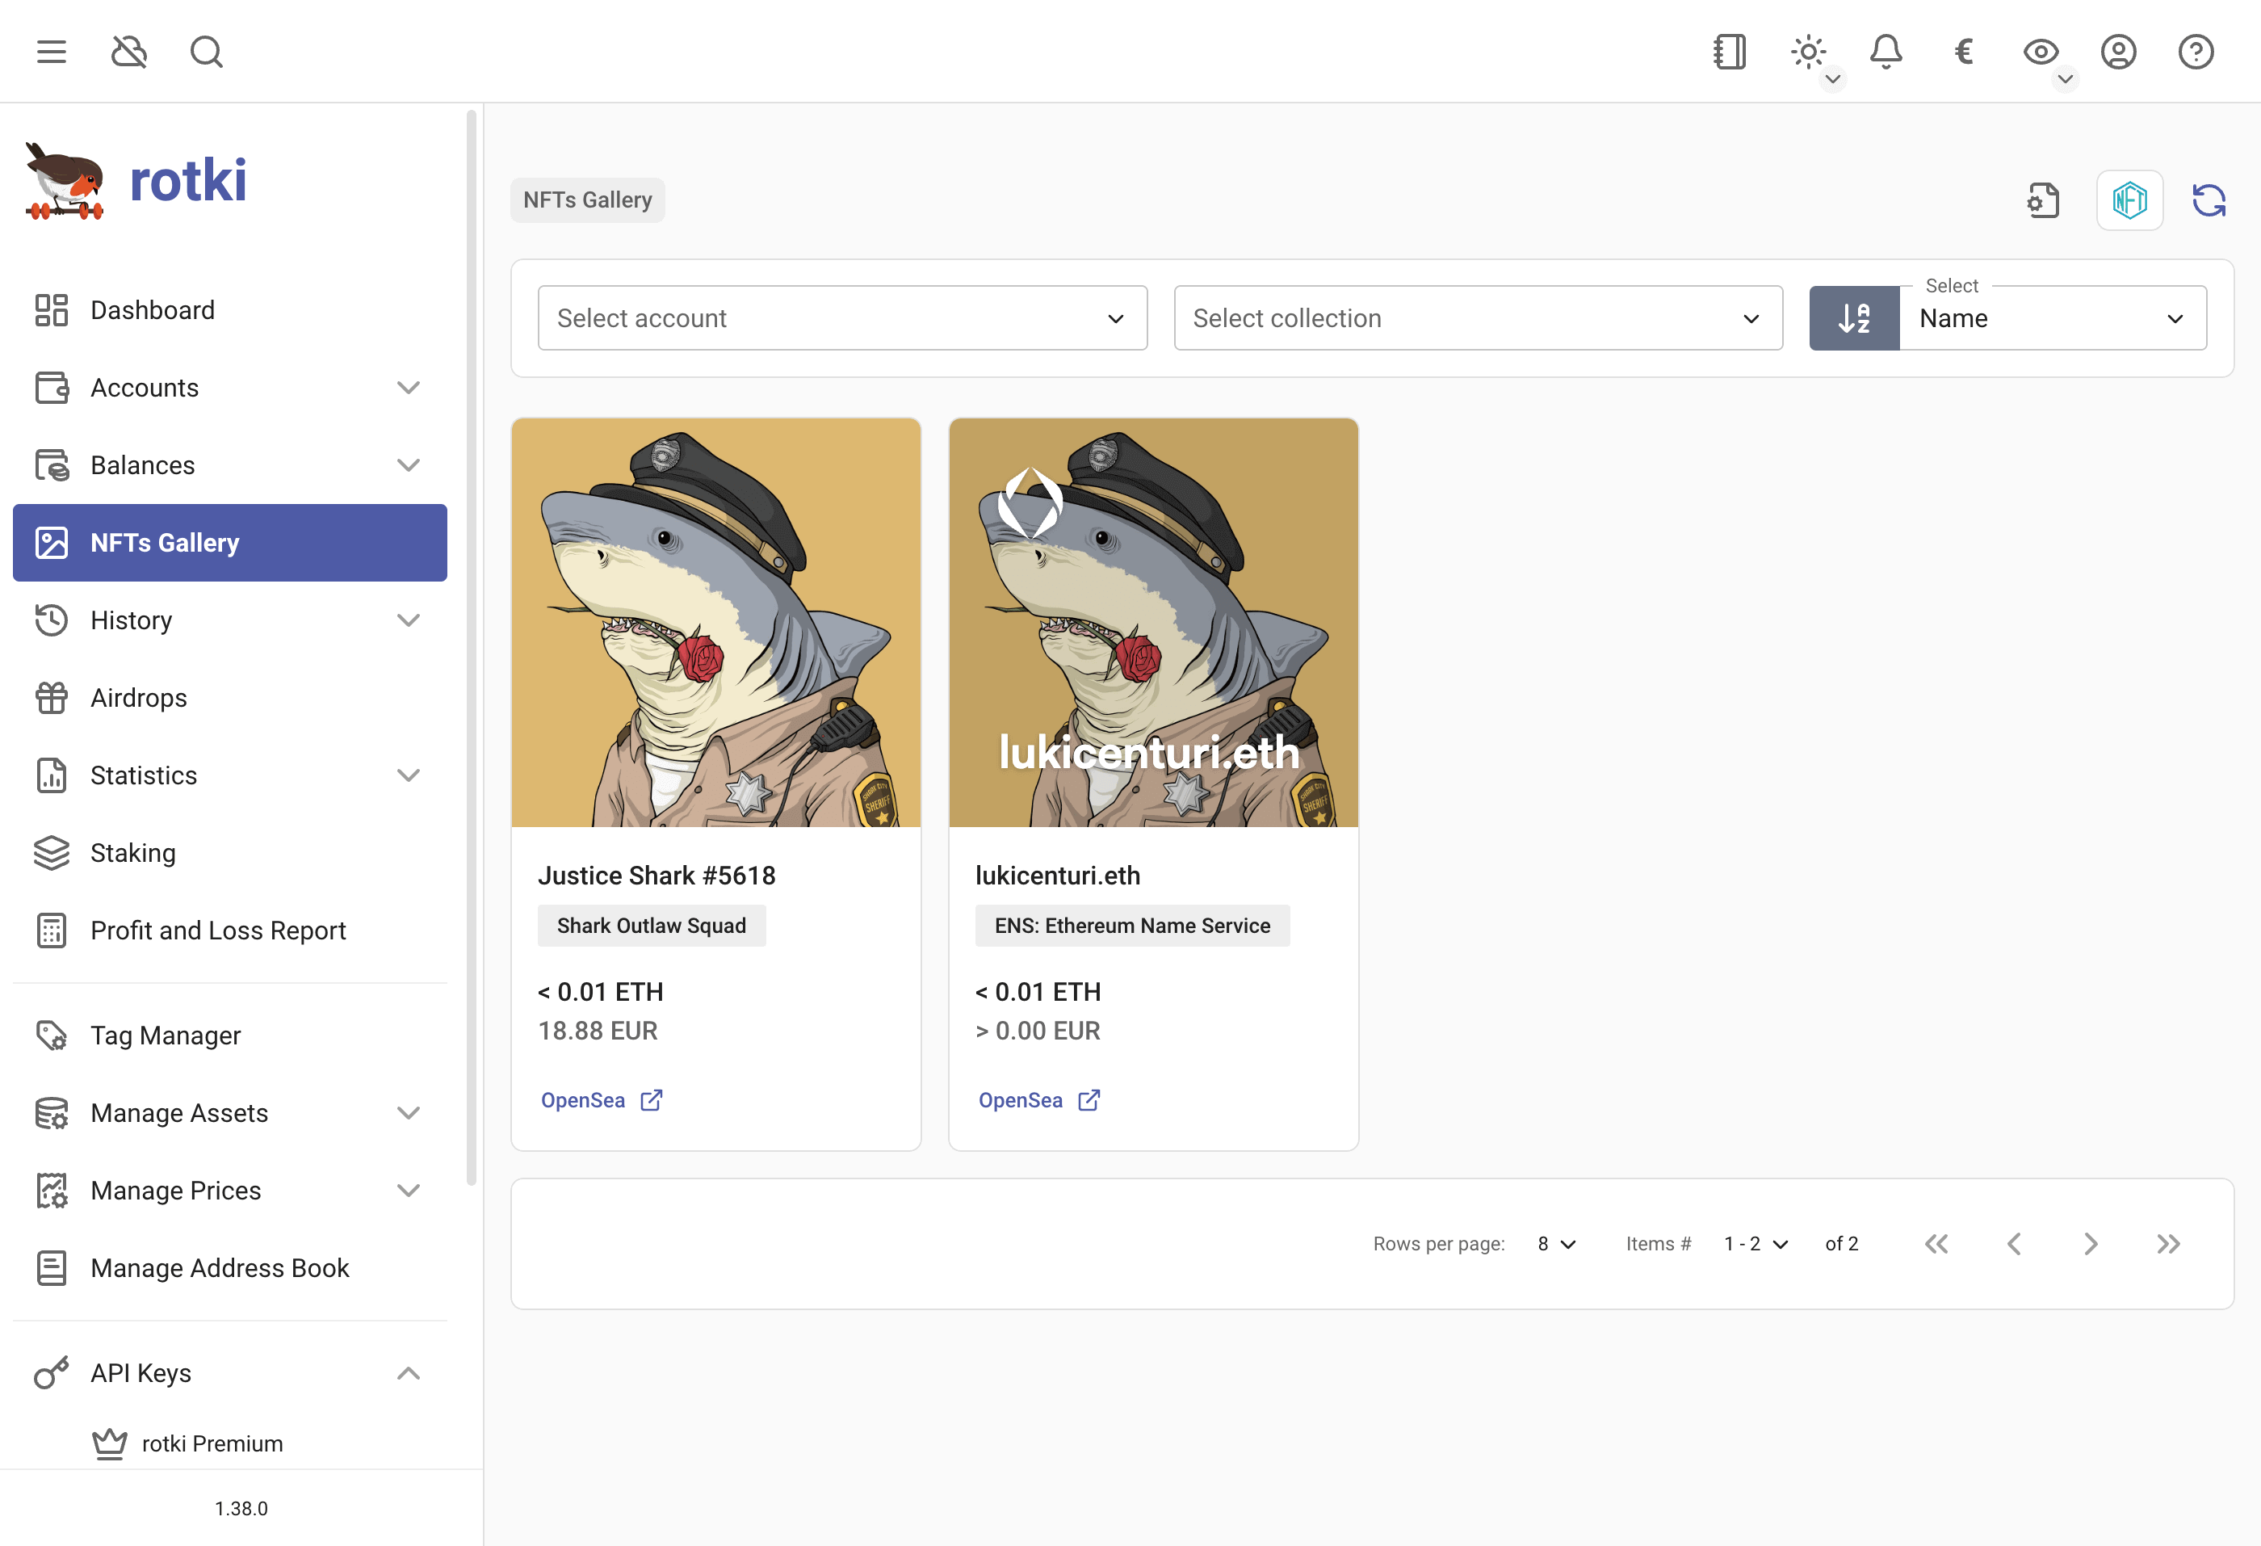Click the sidebar vertical scrollbar
This screenshot has width=2261, height=1546.
point(471,648)
